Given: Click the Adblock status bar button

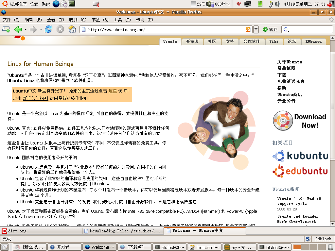Looking at the screenshot, I should (323, 239).
